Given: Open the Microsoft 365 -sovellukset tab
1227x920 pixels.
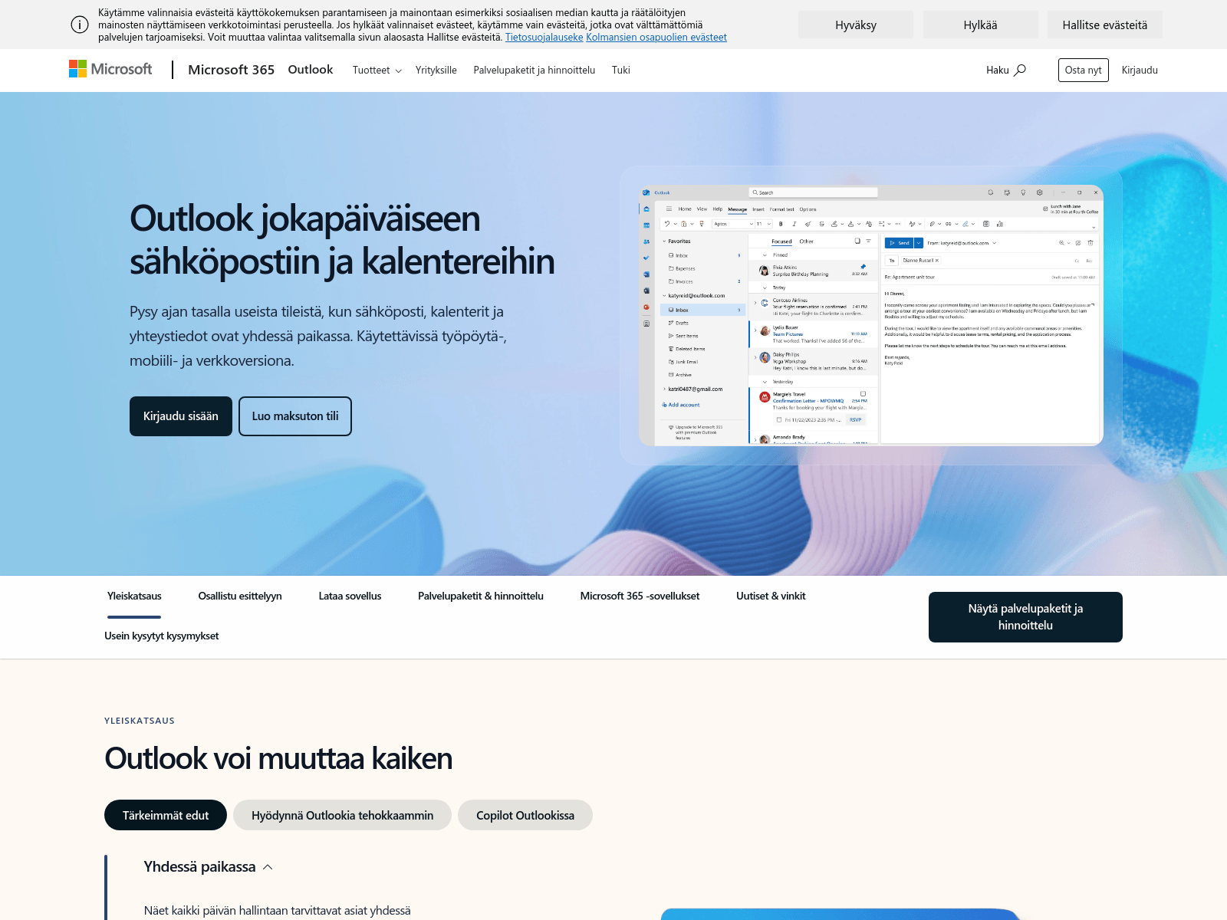Looking at the screenshot, I should (640, 596).
